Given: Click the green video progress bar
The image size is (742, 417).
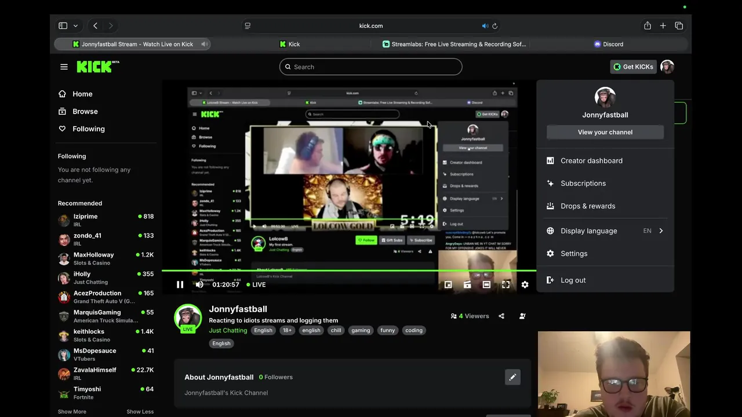Looking at the screenshot, I should click(x=349, y=270).
